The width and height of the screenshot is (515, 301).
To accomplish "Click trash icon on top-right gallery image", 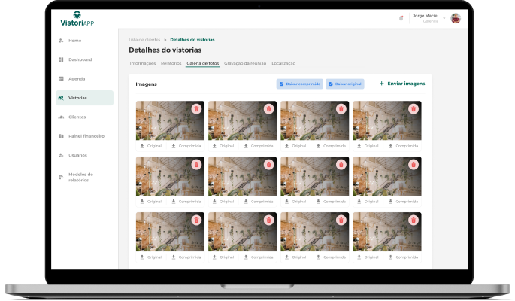I will (x=413, y=109).
